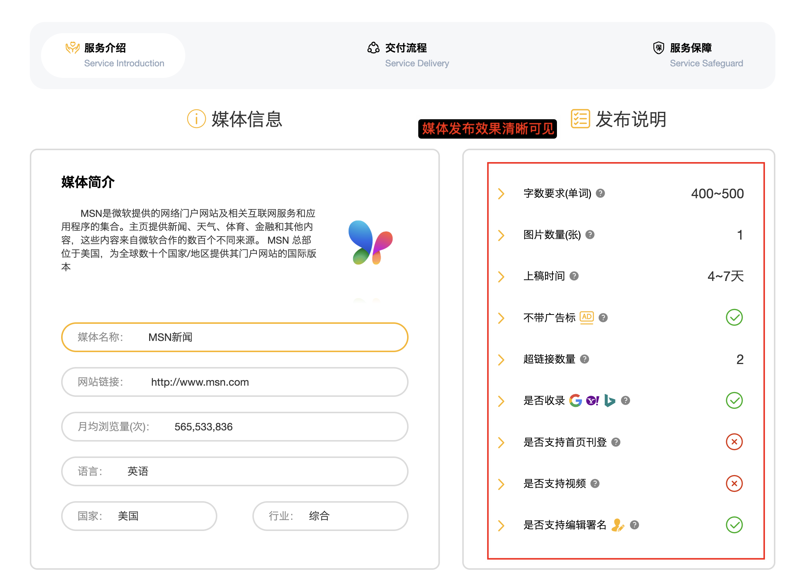Click the 媒体名称 MSN新闻 field

(x=234, y=337)
